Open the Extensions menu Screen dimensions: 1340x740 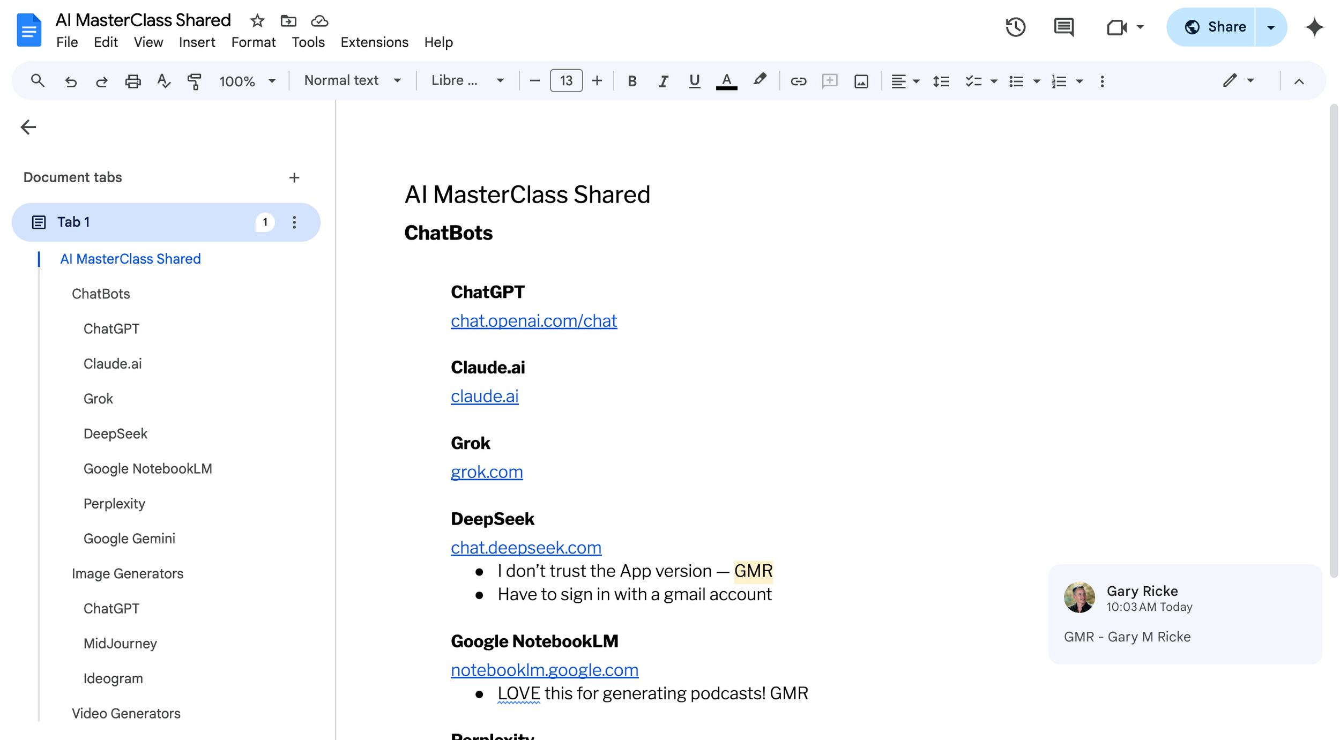coord(374,42)
